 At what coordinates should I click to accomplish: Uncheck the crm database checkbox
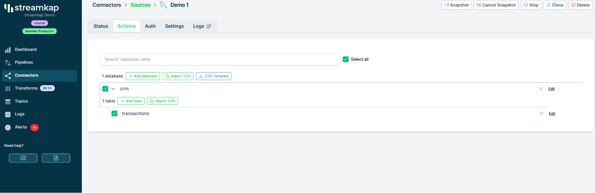pyautogui.click(x=105, y=89)
